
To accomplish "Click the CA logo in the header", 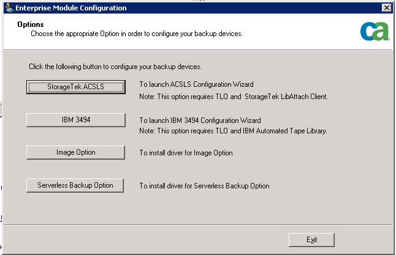I will [x=375, y=32].
